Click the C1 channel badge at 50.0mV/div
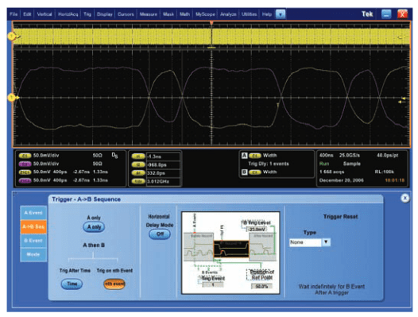The image size is (418, 317). [25, 156]
